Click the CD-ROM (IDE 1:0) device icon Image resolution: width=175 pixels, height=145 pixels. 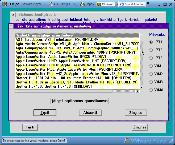(x=52, y=4)
